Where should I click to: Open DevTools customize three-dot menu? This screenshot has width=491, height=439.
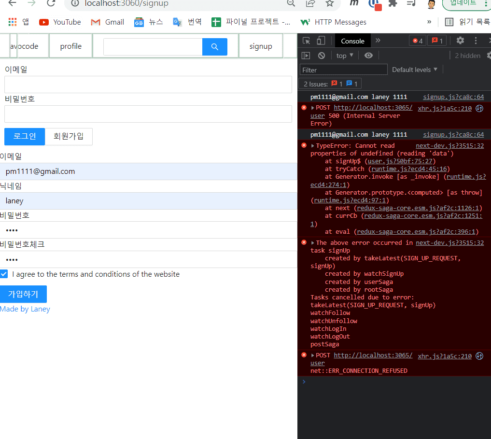point(476,41)
